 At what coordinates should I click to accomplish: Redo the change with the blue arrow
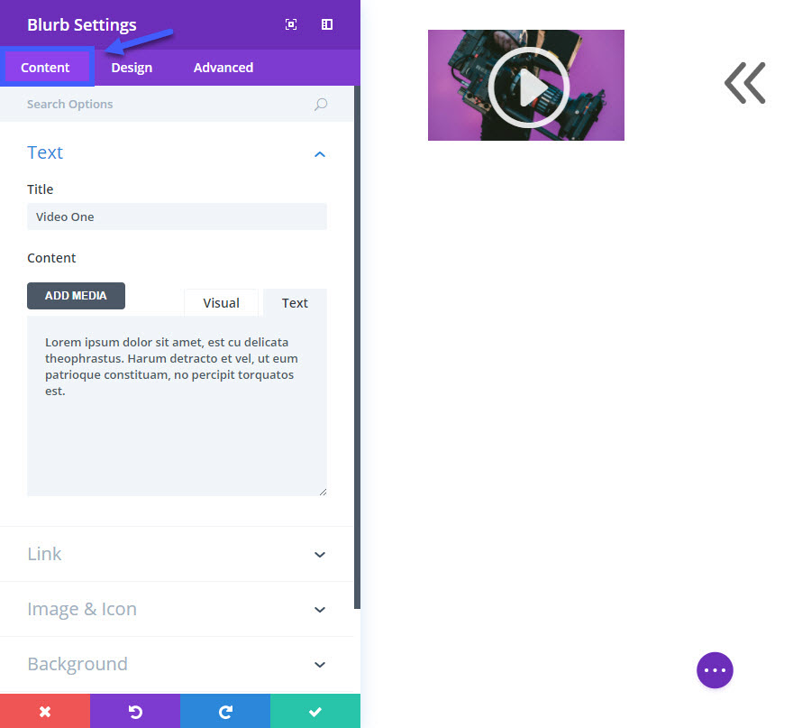(225, 711)
